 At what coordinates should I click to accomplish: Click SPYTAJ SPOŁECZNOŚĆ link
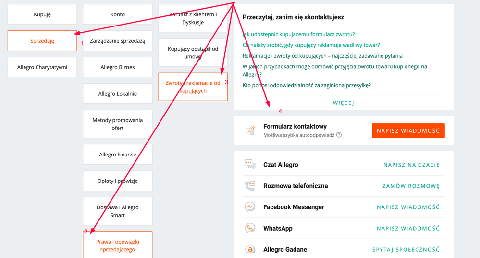(x=406, y=249)
